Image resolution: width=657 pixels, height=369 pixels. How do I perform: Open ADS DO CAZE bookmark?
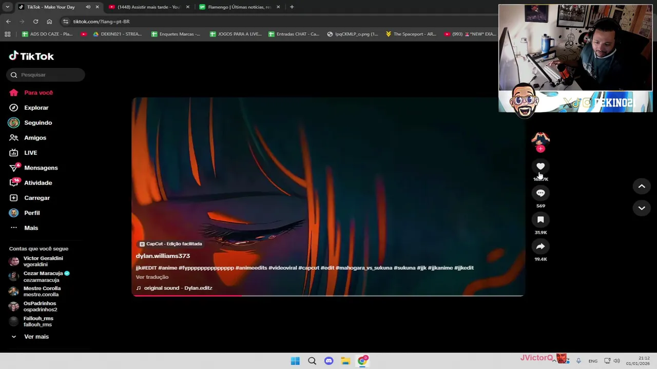click(47, 34)
